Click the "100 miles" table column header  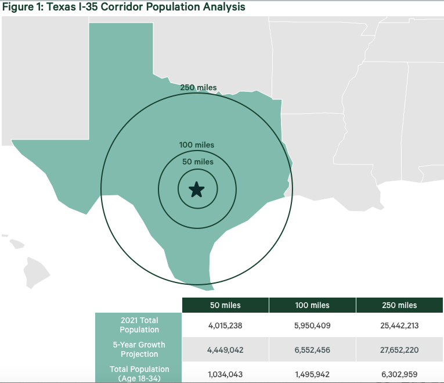312,305
